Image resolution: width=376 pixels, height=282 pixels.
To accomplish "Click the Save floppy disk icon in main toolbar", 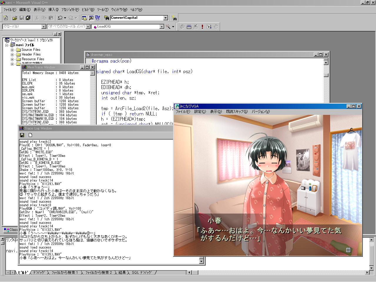I will point(21,18).
